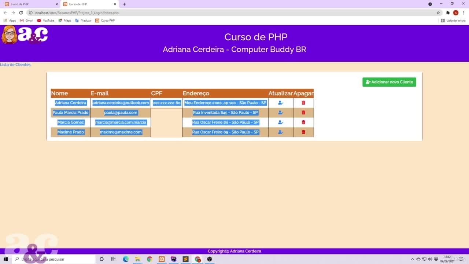Viewport: 469px width, 264px height.
Task: Click the update icon for Adriana Cerdeira
Action: [281, 103]
